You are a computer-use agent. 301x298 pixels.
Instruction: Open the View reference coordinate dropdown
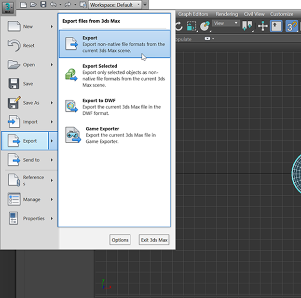click(226, 23)
